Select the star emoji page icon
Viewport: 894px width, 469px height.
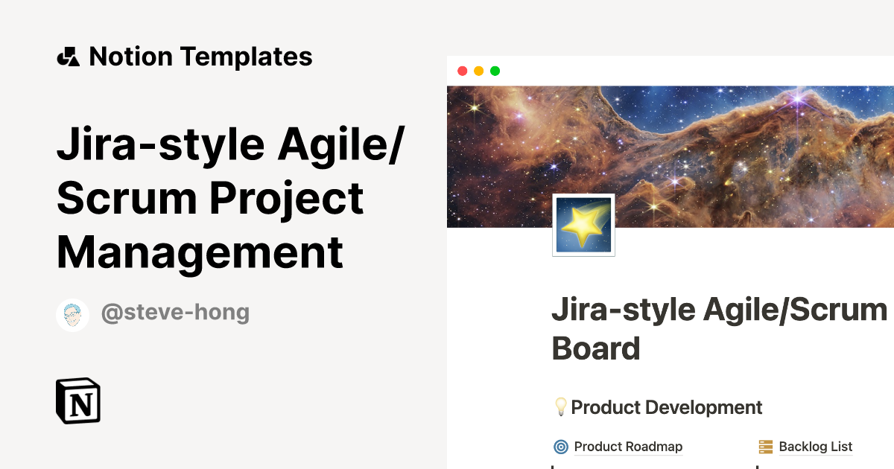(583, 224)
